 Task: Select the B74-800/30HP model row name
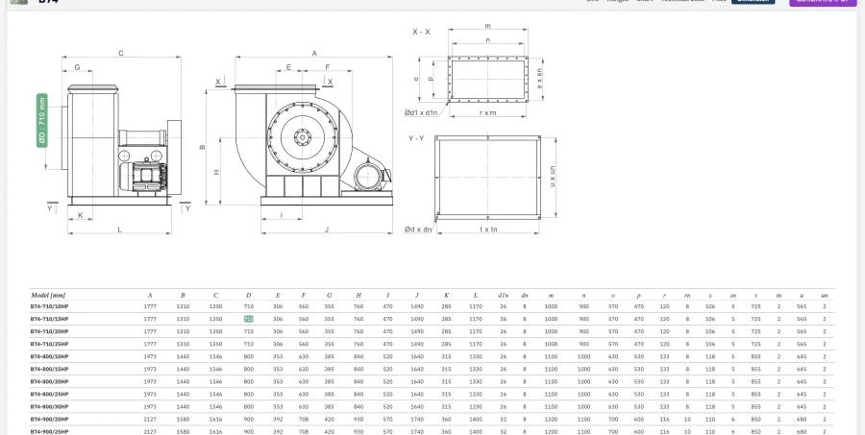click(49, 407)
